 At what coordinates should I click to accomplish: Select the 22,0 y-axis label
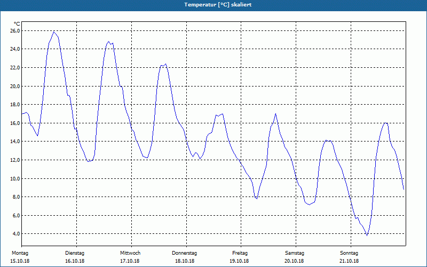(x=15, y=68)
